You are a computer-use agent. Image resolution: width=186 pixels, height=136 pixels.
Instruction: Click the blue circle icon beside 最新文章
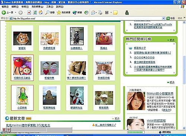(7, 118)
